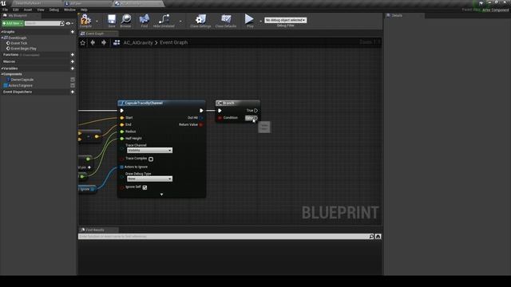
Task: Click the Return Value red pin
Action: pyautogui.click(x=201, y=124)
